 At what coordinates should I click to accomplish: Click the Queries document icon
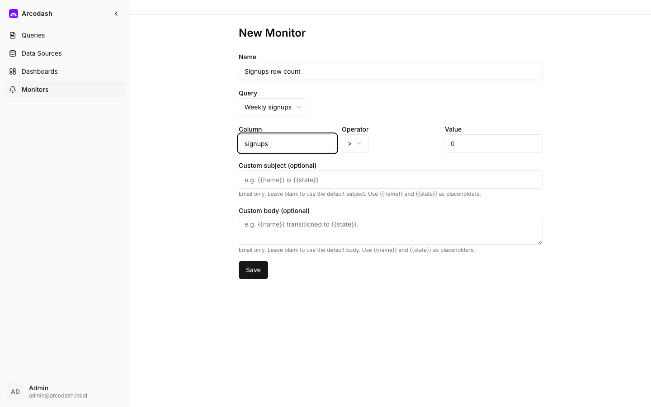[13, 35]
